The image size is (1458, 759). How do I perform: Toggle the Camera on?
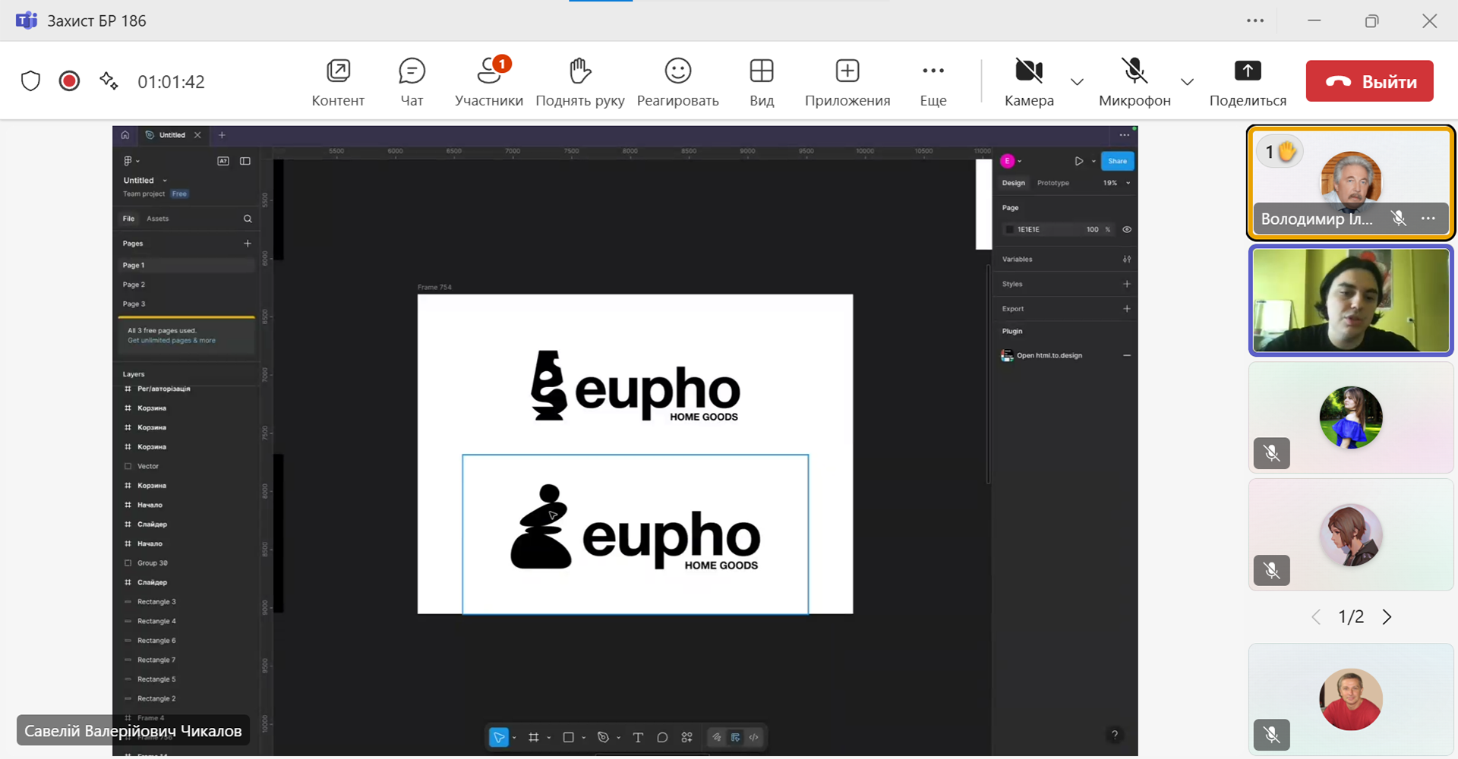click(1028, 72)
